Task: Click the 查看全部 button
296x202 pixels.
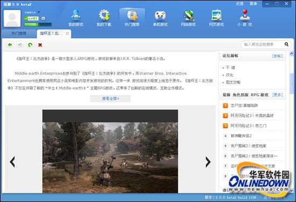Action: (110, 99)
